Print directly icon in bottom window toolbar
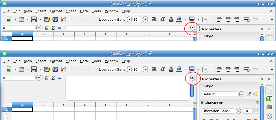276x120 pixels. point(47,69)
